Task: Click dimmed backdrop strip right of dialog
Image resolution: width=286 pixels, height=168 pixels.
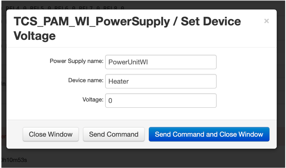Action: (x=281, y=84)
